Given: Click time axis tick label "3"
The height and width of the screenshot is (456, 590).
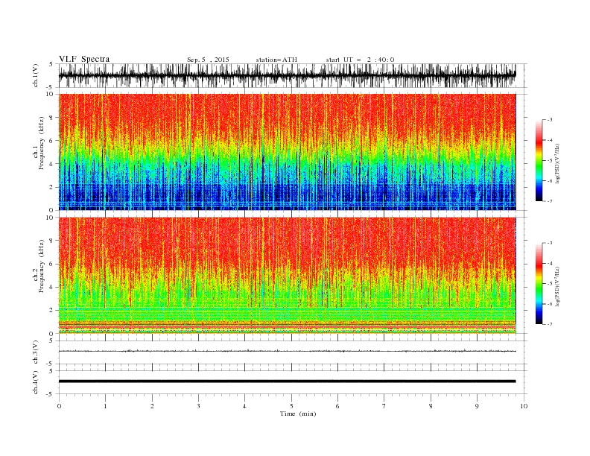Looking at the screenshot, I should 198,406.
